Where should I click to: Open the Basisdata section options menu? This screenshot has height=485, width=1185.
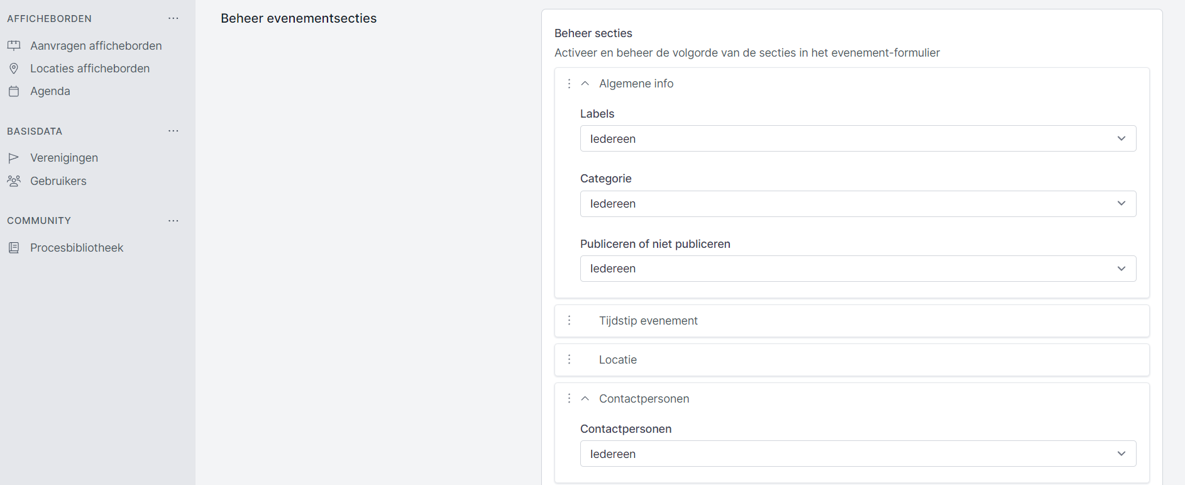coord(174,131)
